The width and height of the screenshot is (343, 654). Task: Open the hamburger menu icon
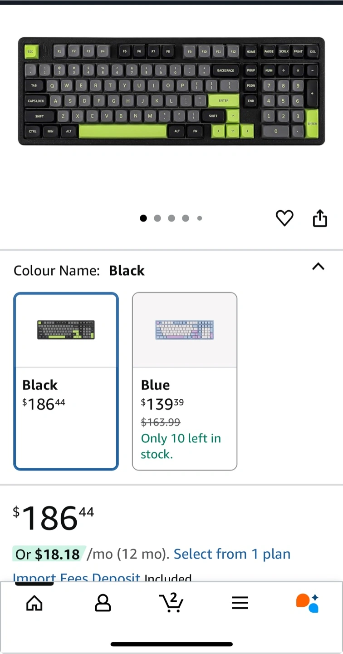click(240, 603)
